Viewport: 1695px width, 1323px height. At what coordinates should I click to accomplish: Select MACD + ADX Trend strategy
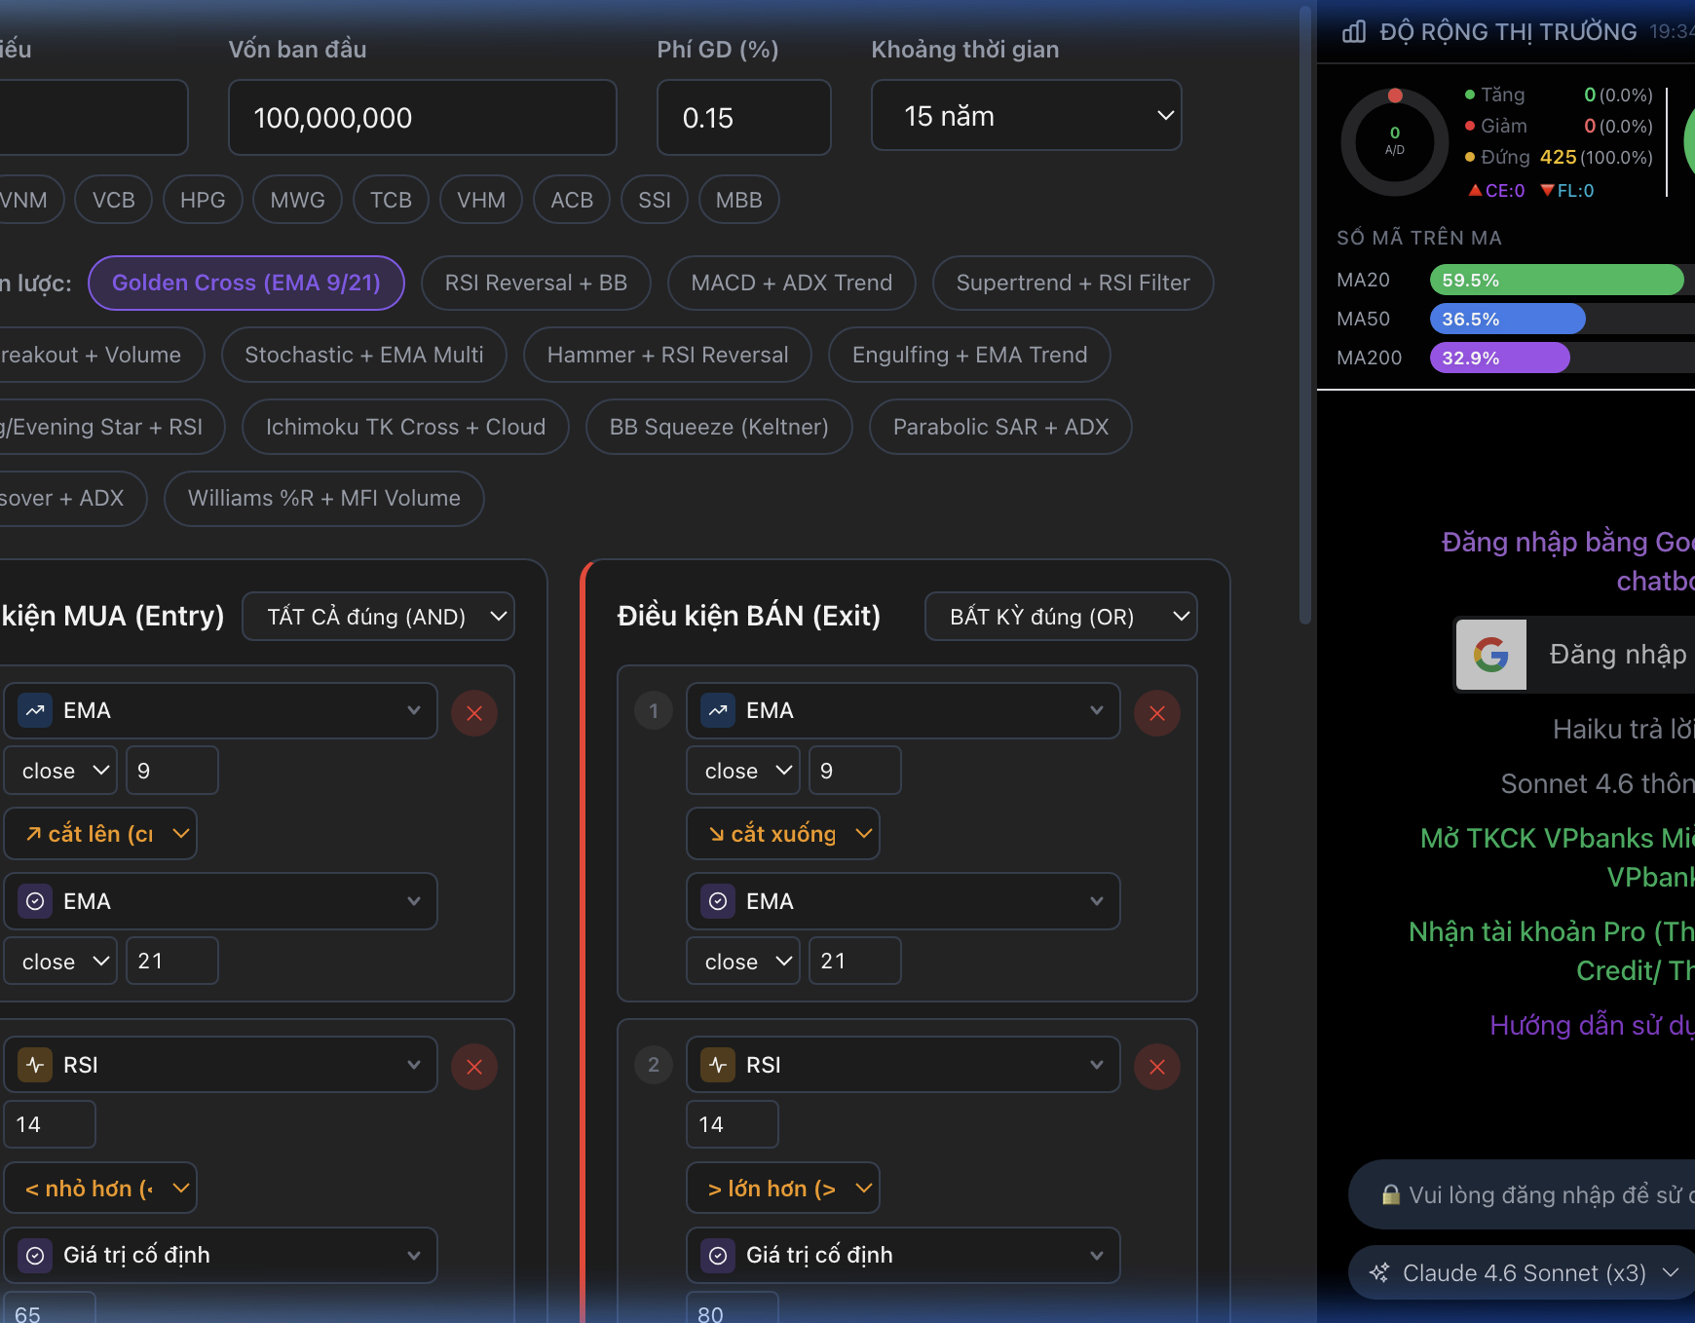[791, 283]
